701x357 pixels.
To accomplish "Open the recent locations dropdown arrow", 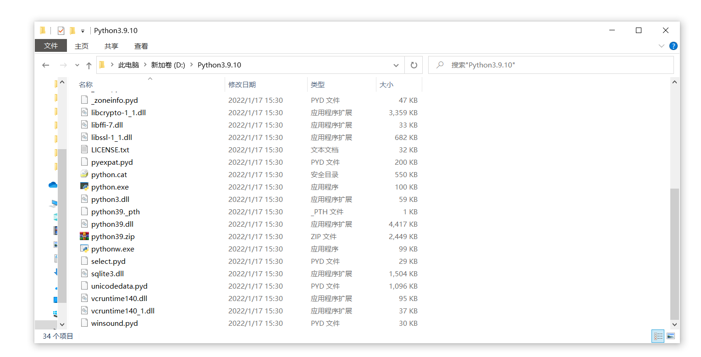I will [77, 65].
